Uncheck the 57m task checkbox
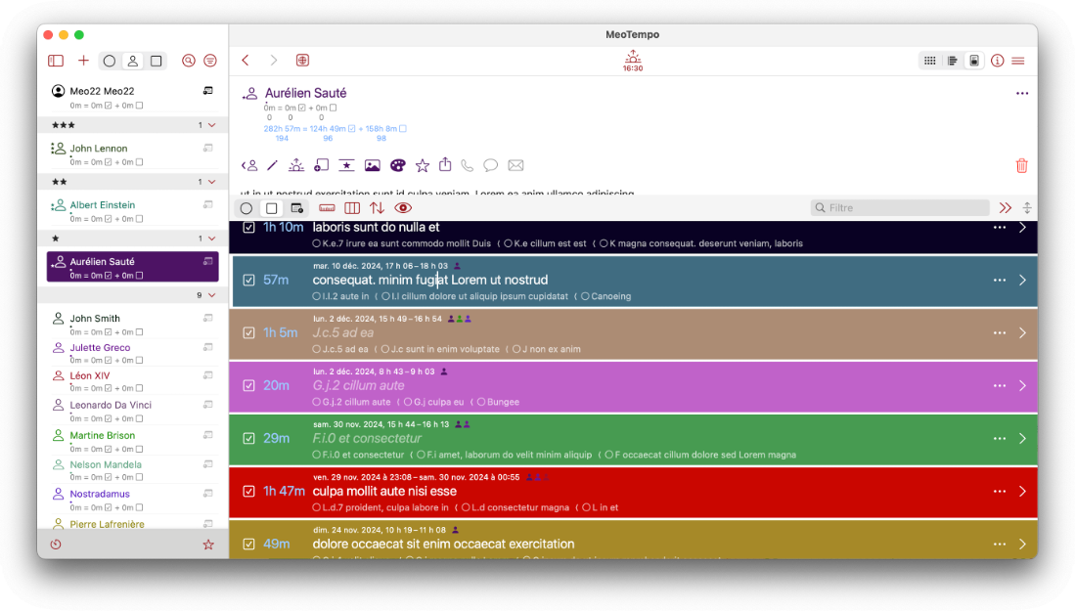The image size is (1075, 611). click(248, 281)
